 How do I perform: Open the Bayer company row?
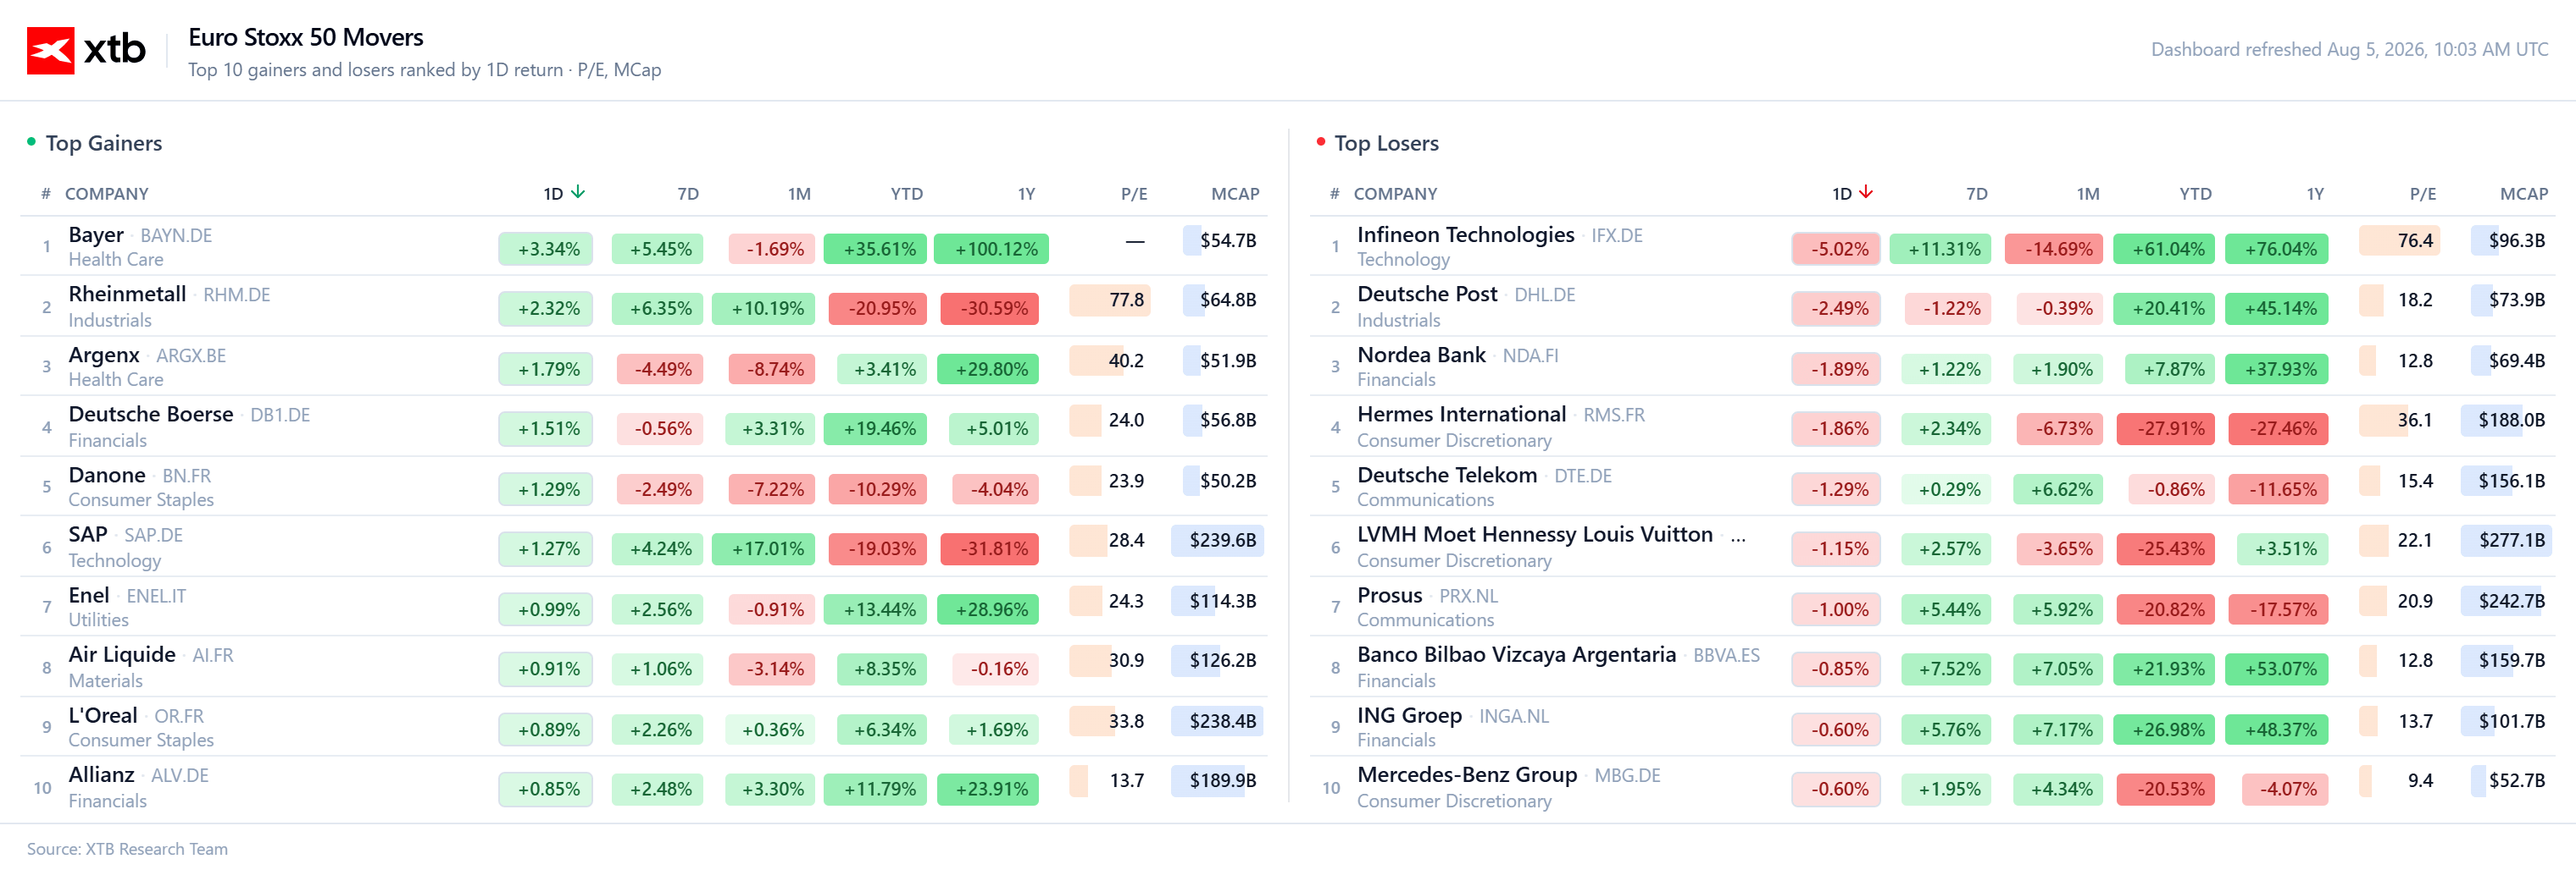[x=644, y=247]
